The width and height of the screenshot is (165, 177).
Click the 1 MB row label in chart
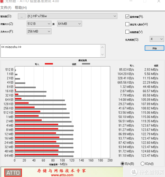[10, 117]
